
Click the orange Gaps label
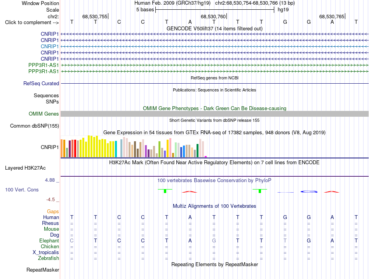click(53, 212)
